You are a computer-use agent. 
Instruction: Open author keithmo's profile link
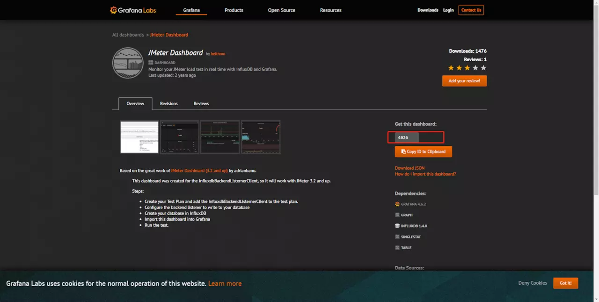pyautogui.click(x=218, y=54)
